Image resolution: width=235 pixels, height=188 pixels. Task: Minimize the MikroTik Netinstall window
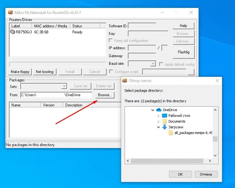coord(162,12)
